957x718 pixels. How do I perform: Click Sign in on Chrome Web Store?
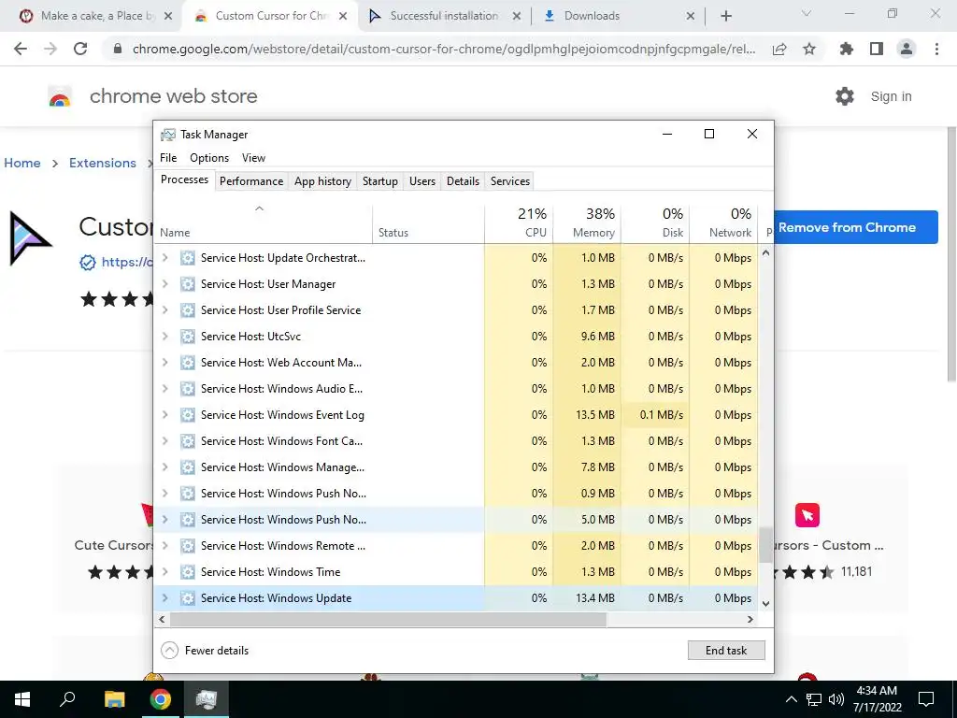click(x=891, y=96)
